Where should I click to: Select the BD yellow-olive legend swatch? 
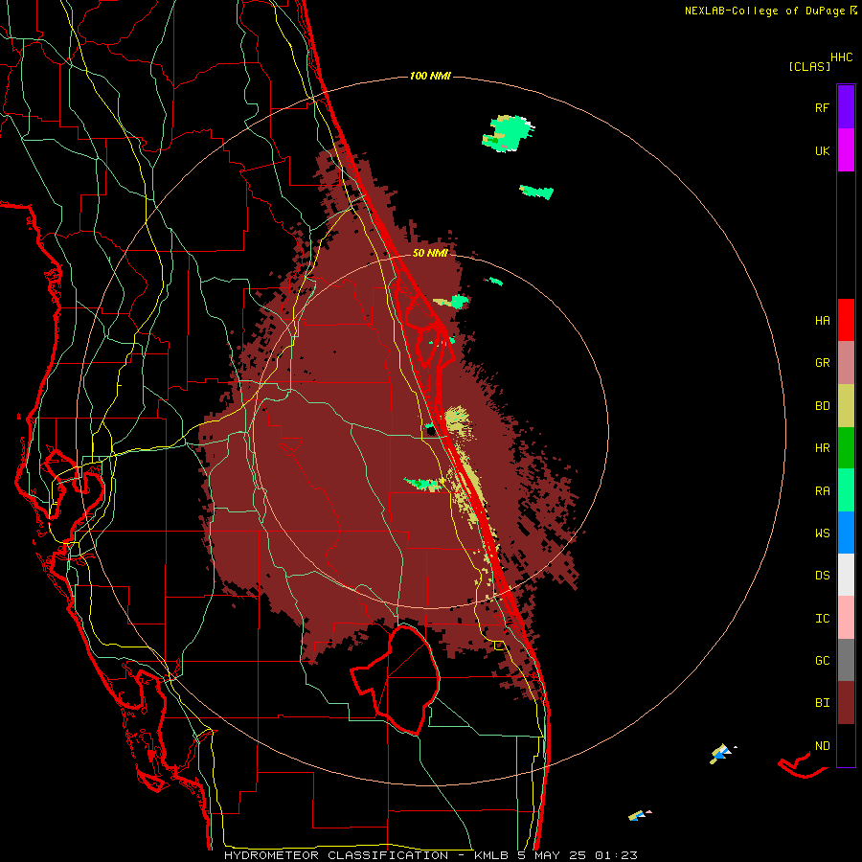[846, 406]
